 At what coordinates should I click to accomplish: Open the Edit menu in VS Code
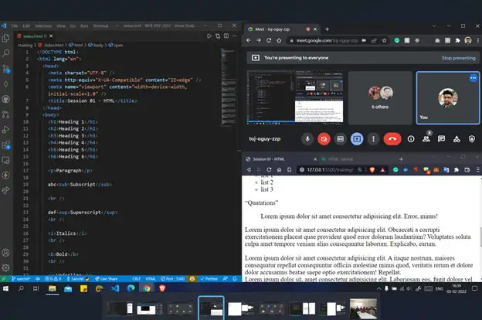[x=26, y=26]
